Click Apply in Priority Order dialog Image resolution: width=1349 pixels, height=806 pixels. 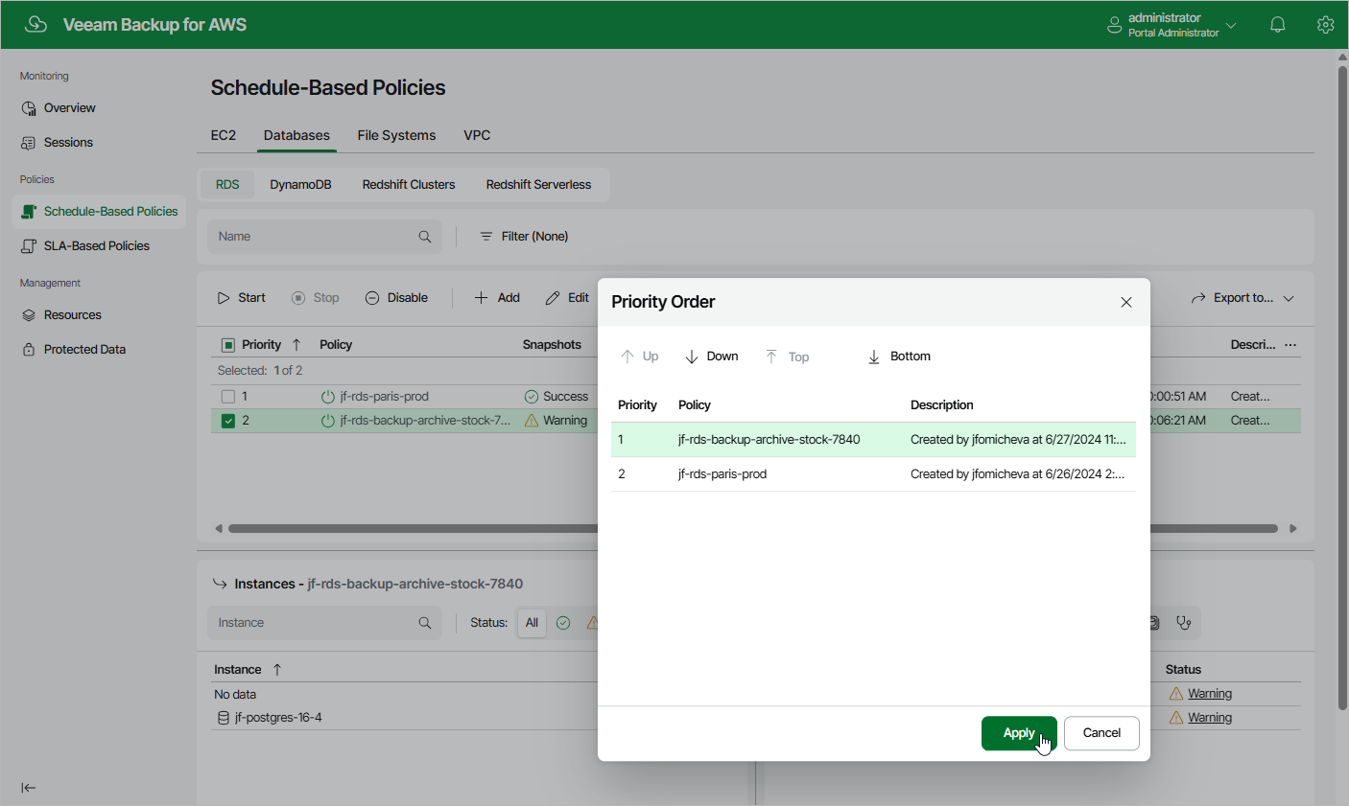point(1019,733)
